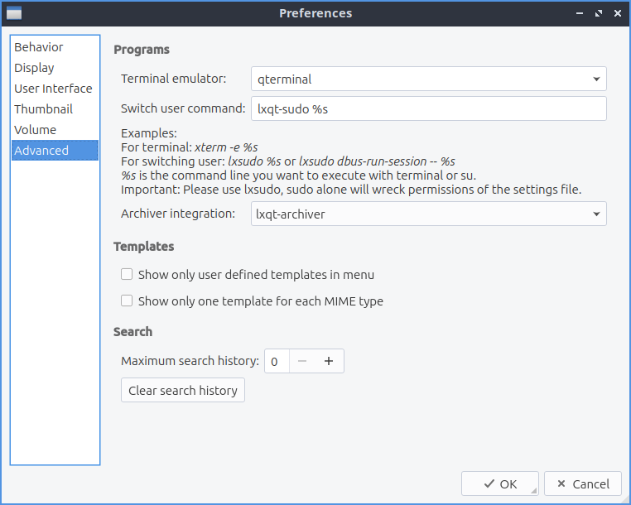Expand the Archiver integration dropdown
Viewport: 631px width, 505px height.
pyautogui.click(x=429, y=214)
